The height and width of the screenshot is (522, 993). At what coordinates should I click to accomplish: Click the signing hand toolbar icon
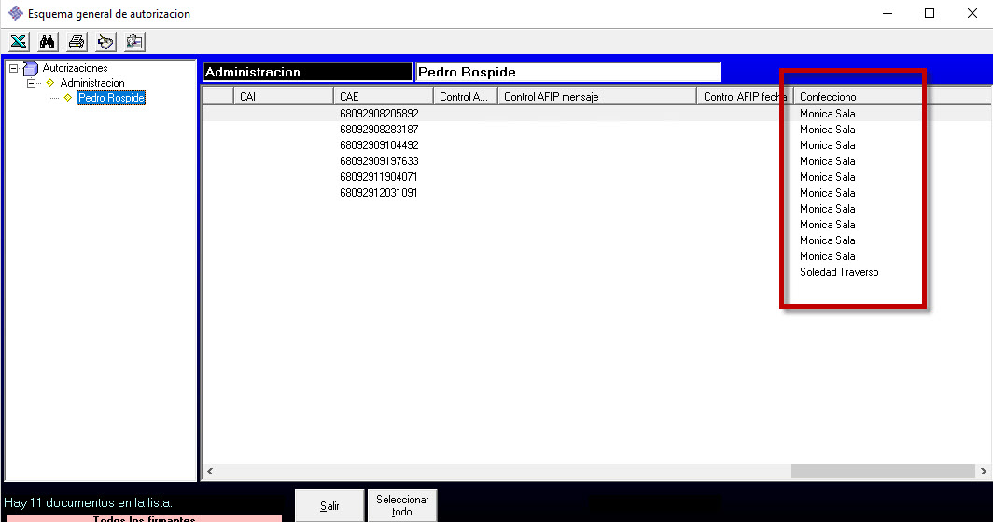[105, 42]
